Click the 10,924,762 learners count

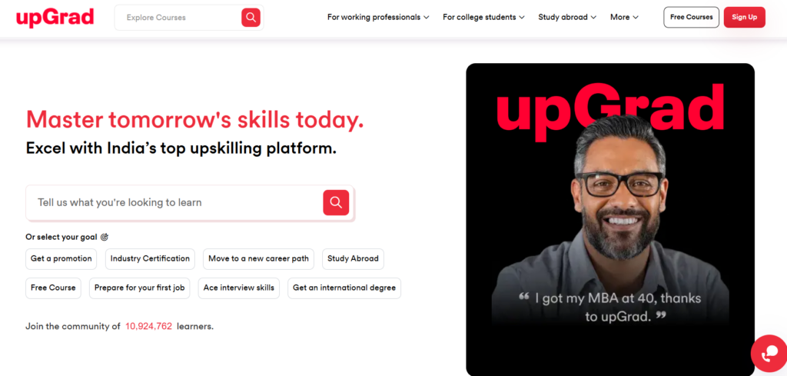(x=148, y=326)
